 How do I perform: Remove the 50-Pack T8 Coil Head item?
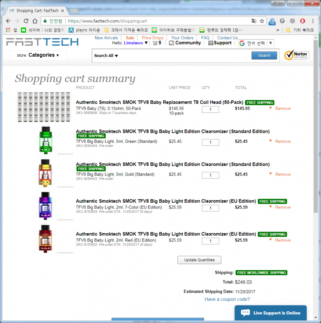(282, 109)
